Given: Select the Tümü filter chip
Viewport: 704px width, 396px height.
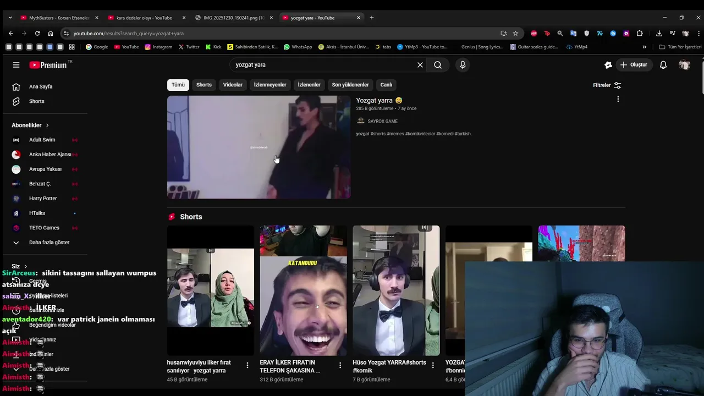Looking at the screenshot, I should point(178,85).
